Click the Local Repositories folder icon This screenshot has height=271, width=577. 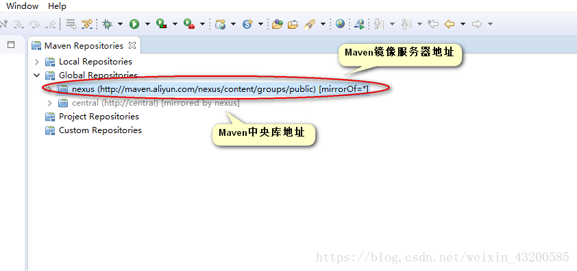click(50, 62)
